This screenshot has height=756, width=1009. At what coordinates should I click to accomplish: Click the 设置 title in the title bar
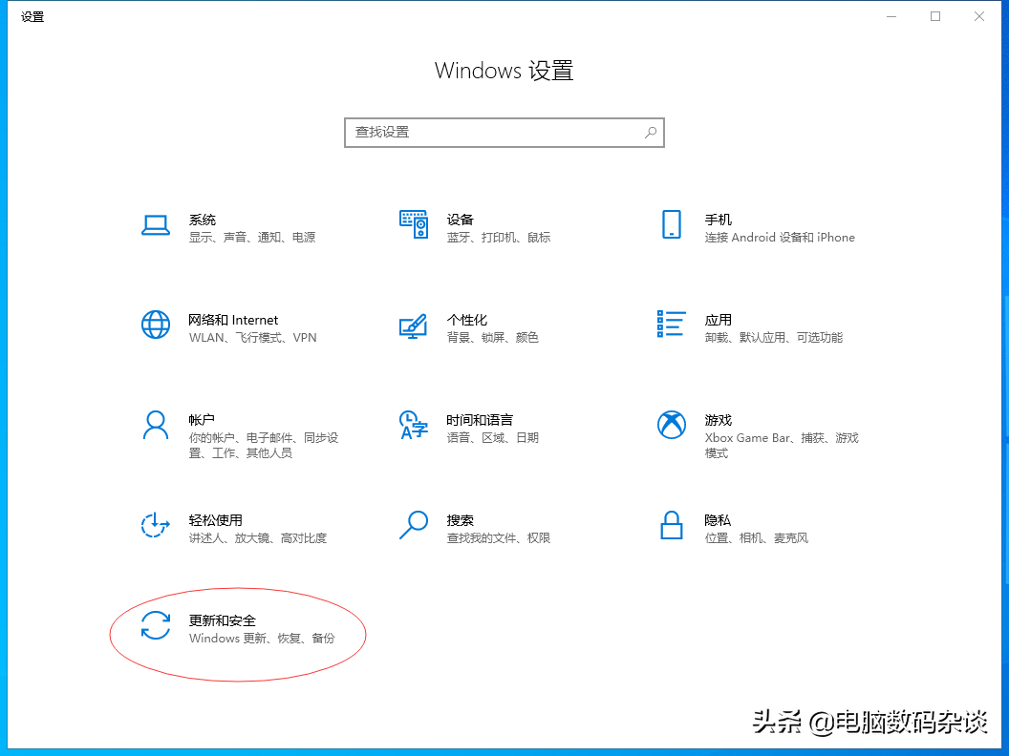tap(32, 16)
